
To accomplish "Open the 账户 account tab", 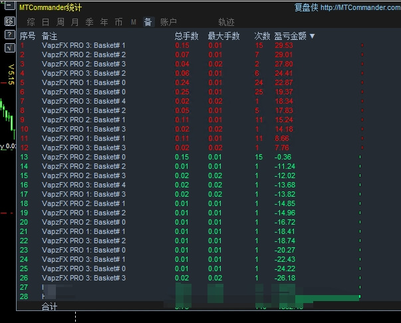I will (169, 22).
